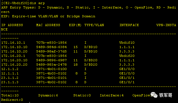Click the Total:10 summary text
Viewport: 178px width, 103px height.
(x=10, y=95)
